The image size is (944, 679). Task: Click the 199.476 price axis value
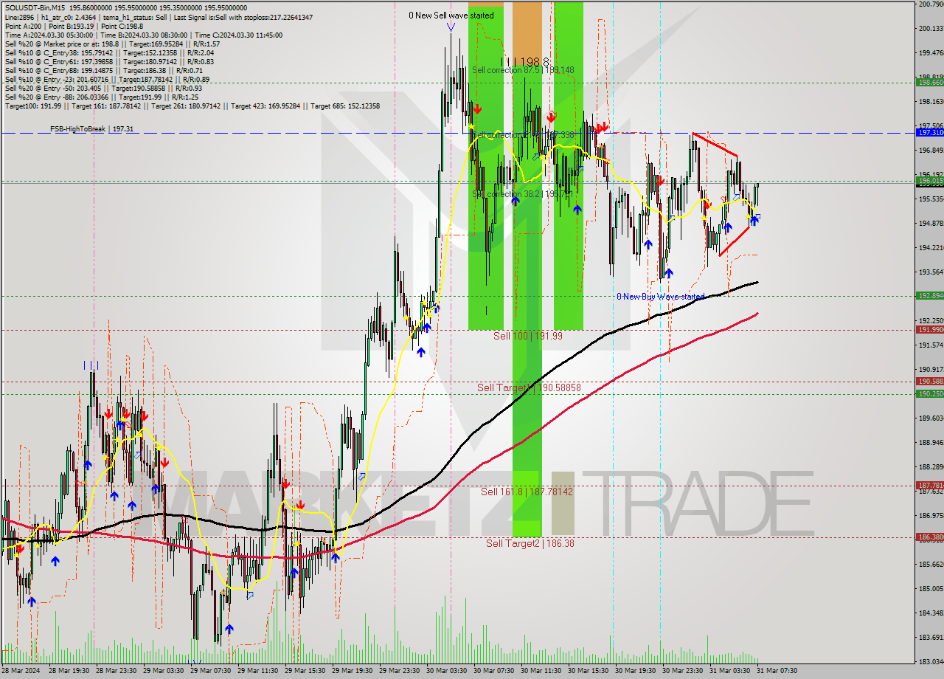point(931,53)
